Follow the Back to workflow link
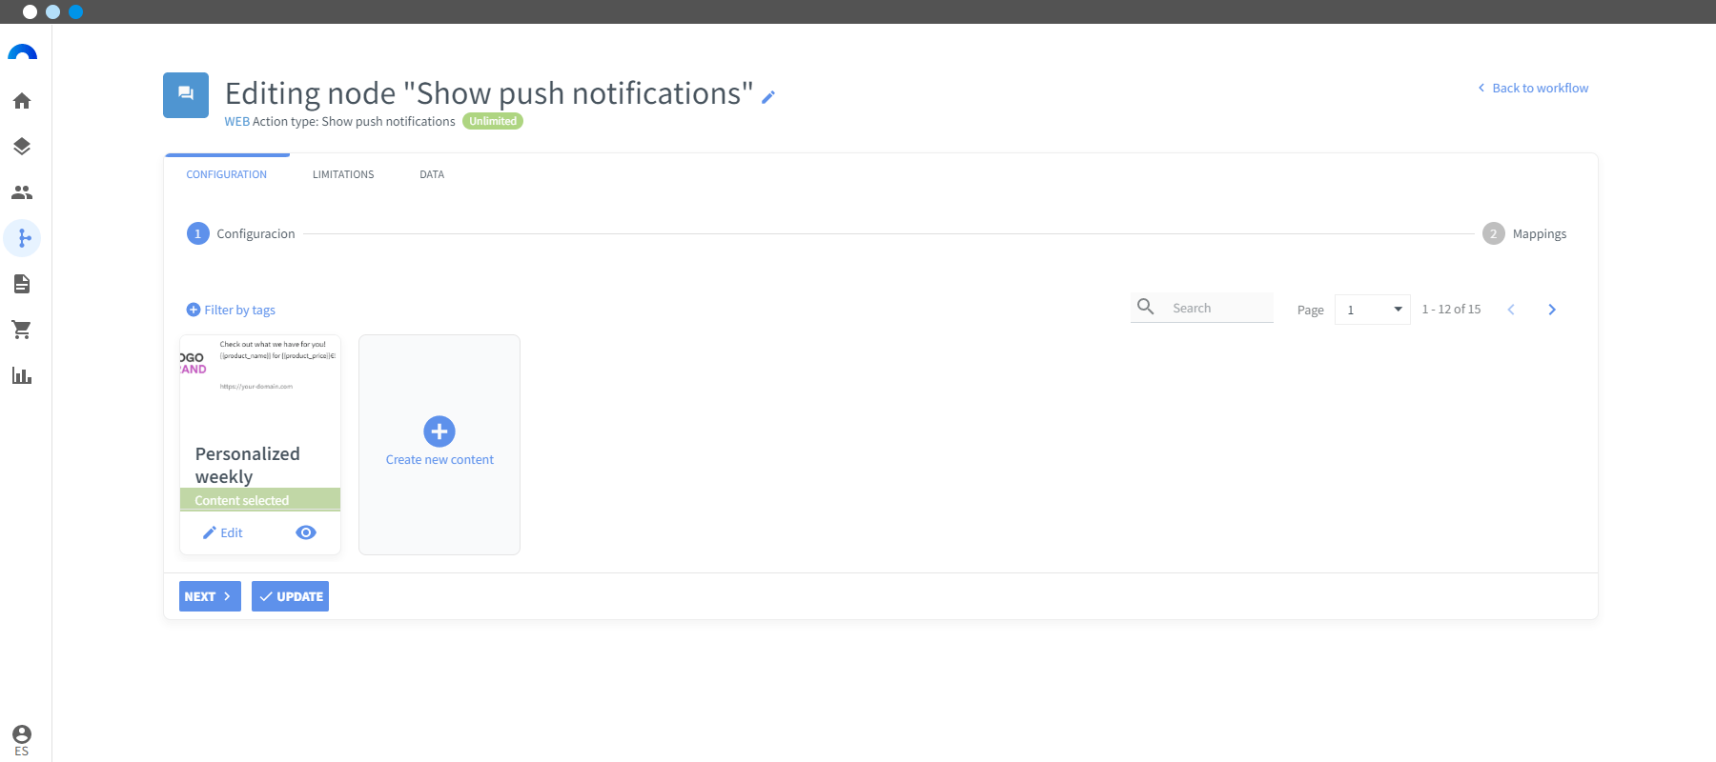1716x762 pixels. (1533, 88)
